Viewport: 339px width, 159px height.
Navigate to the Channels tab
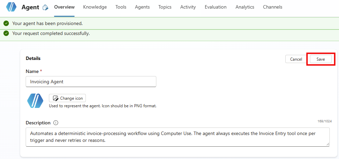273,7
